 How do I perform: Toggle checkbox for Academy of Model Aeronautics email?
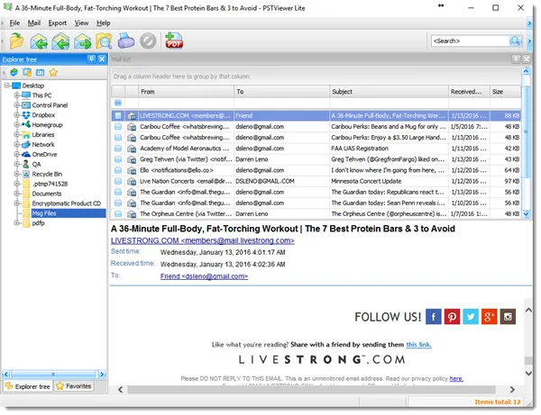coord(118,149)
